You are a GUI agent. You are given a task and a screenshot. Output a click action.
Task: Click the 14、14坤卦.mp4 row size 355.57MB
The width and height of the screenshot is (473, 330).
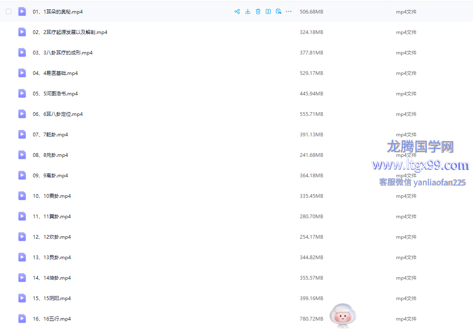tap(311, 278)
